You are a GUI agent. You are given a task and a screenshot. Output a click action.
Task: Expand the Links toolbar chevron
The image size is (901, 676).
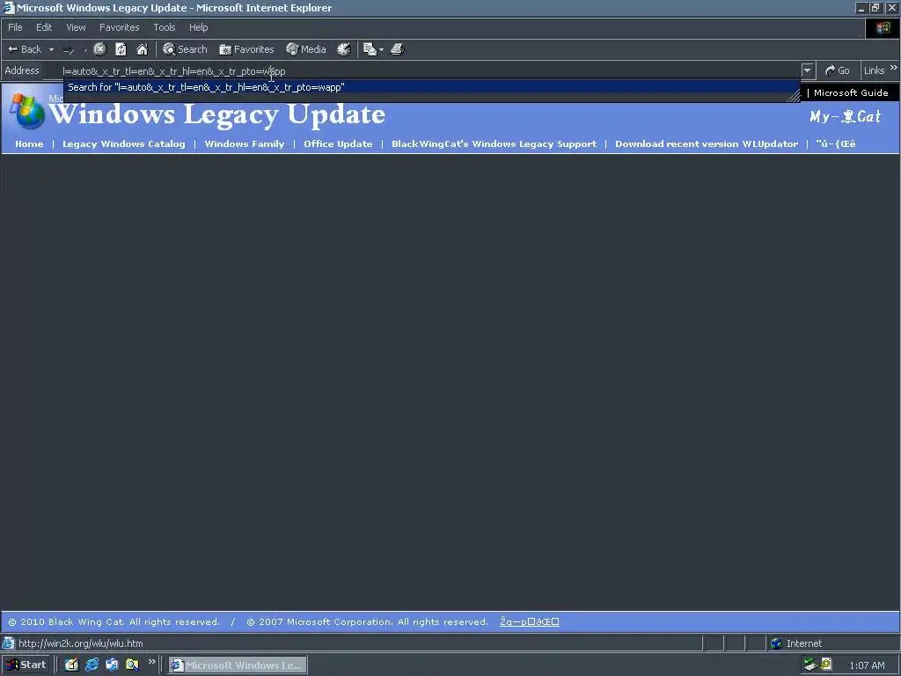point(894,68)
